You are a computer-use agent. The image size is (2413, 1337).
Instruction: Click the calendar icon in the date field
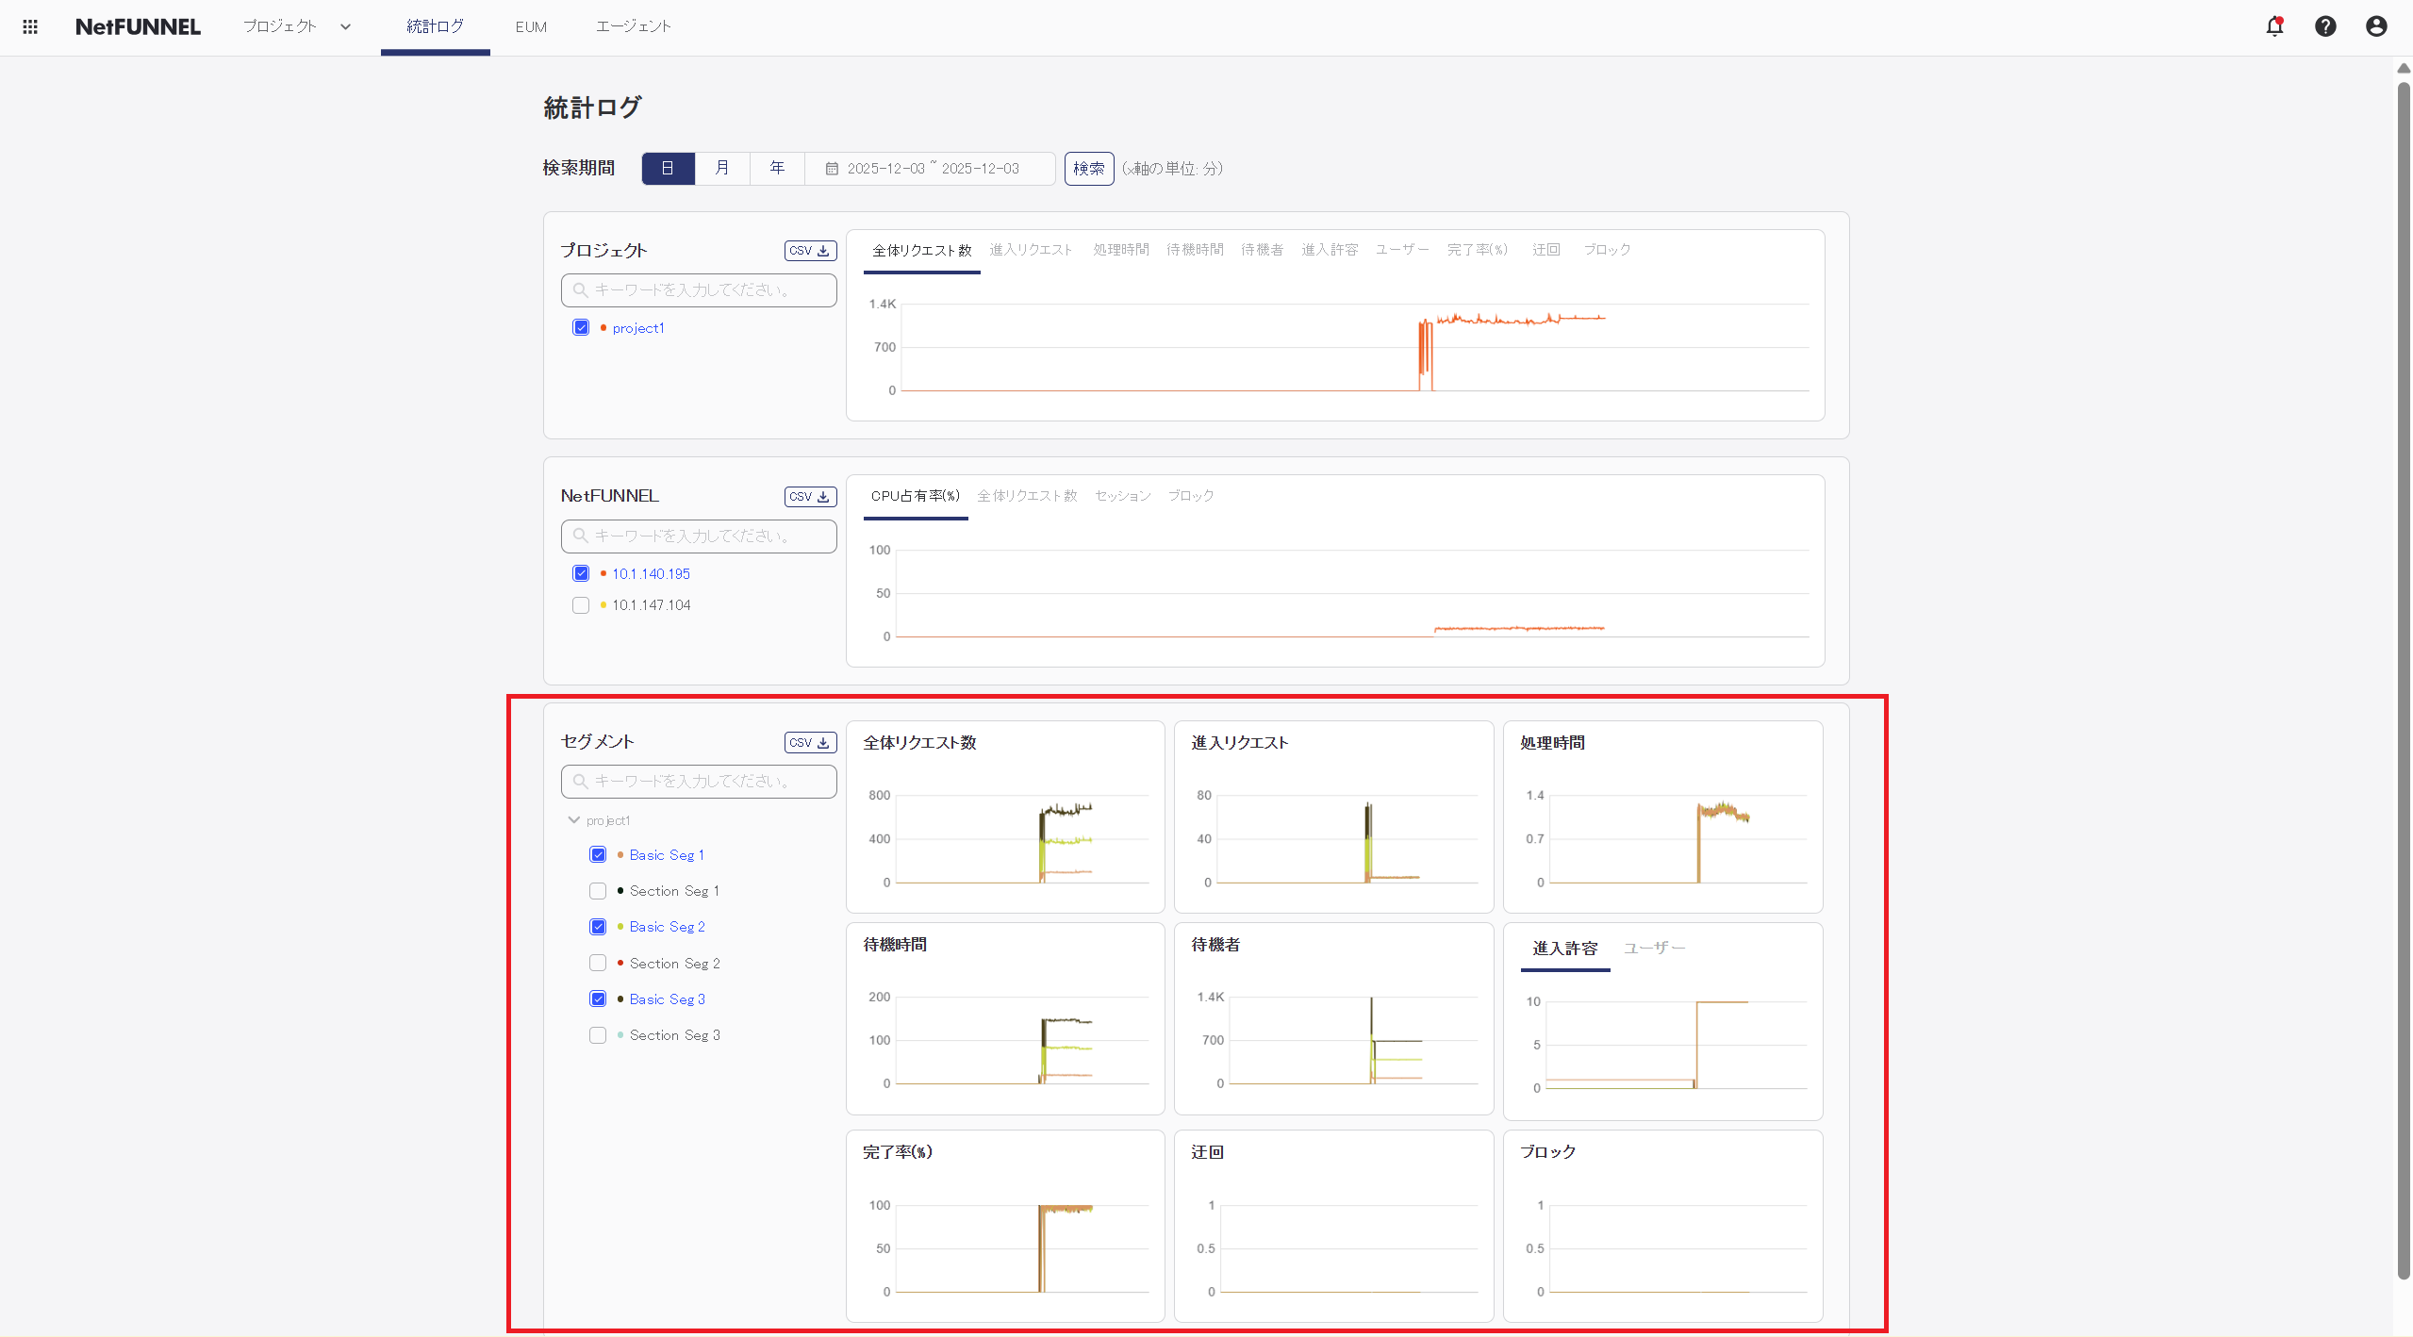click(831, 168)
